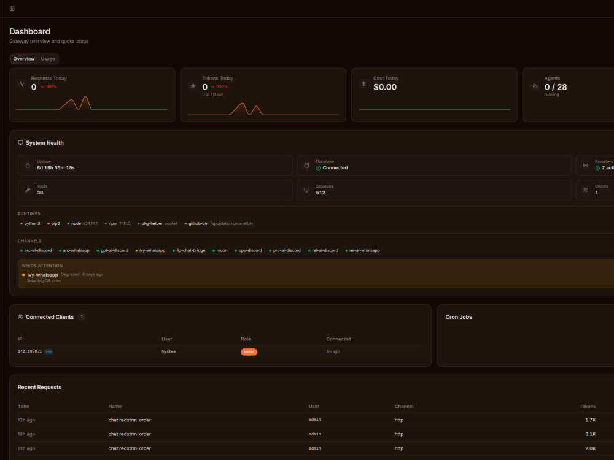
Task: Click the Sessions count 512
Action: point(321,193)
